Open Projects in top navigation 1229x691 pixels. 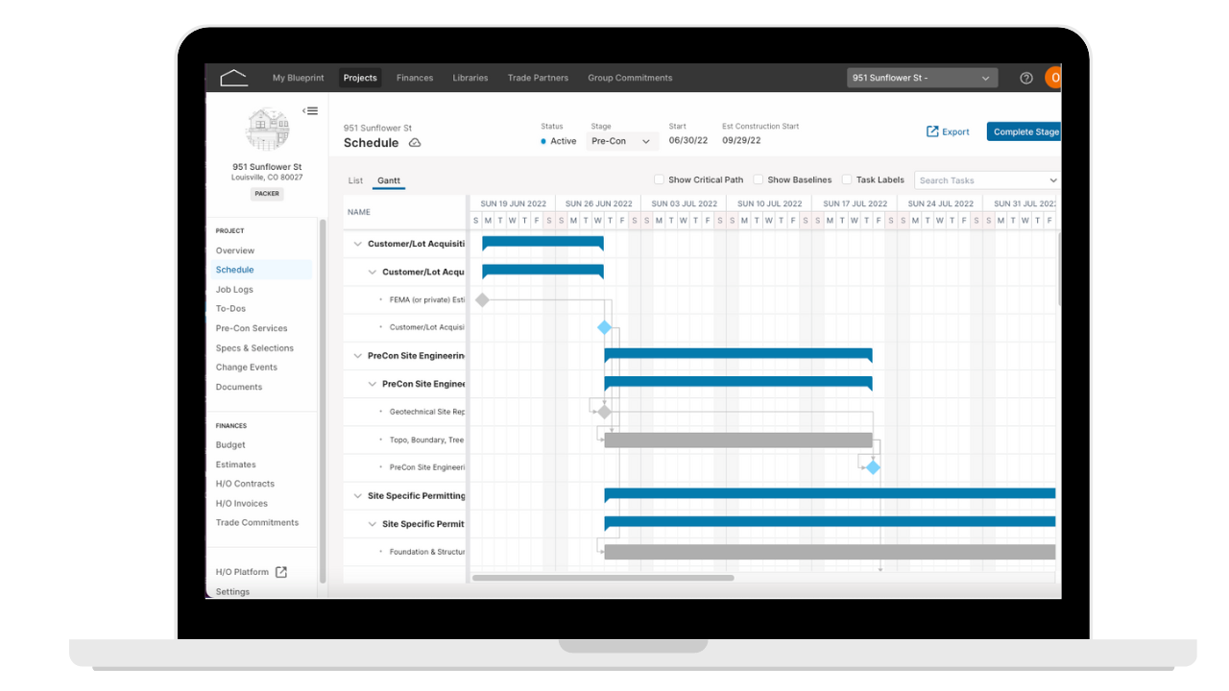(360, 78)
